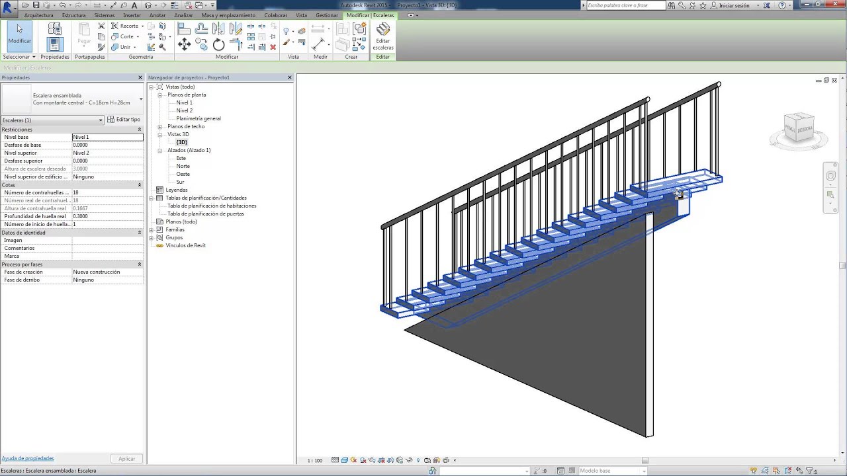Open the Arquitectura ribbon tab
The width and height of the screenshot is (847, 476).
(38, 15)
